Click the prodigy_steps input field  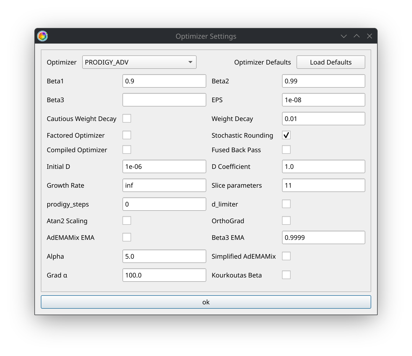click(x=164, y=204)
